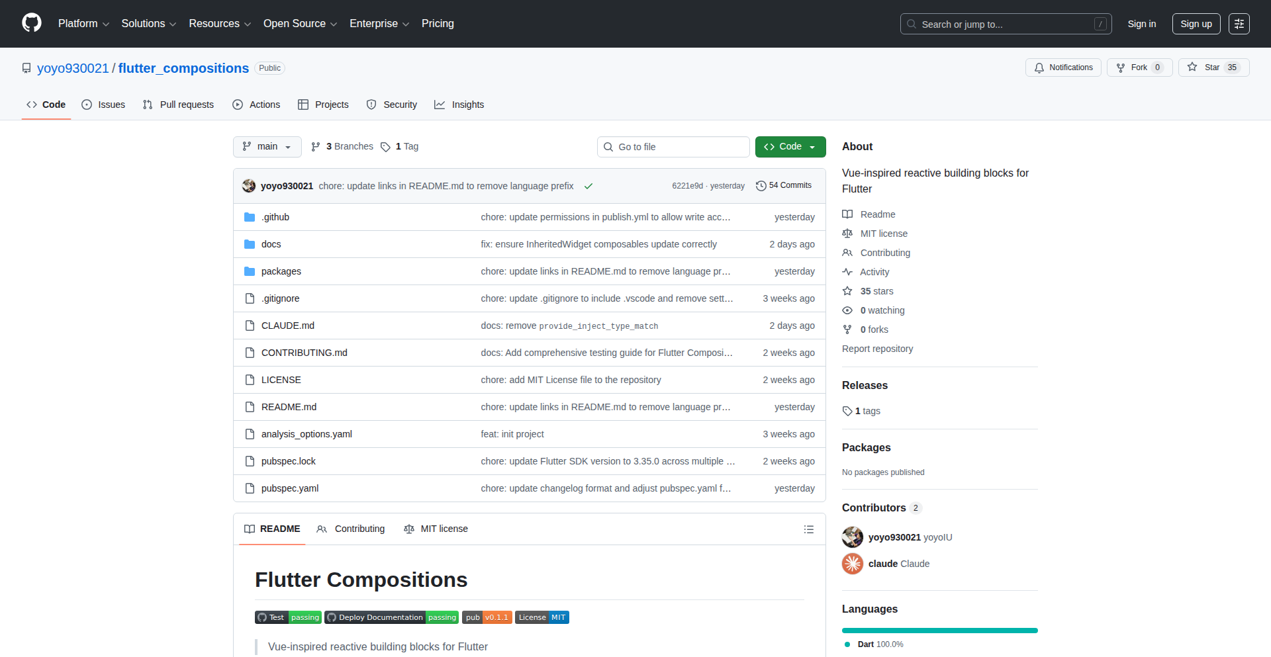
Task: Fork the repository using fork icon
Action: click(1120, 67)
